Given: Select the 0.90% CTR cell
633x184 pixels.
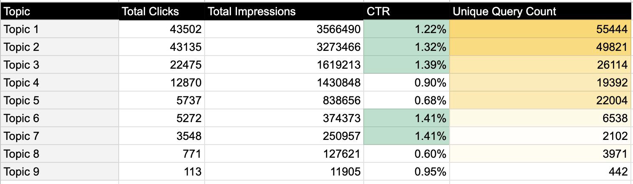Looking at the screenshot, I should [407, 83].
